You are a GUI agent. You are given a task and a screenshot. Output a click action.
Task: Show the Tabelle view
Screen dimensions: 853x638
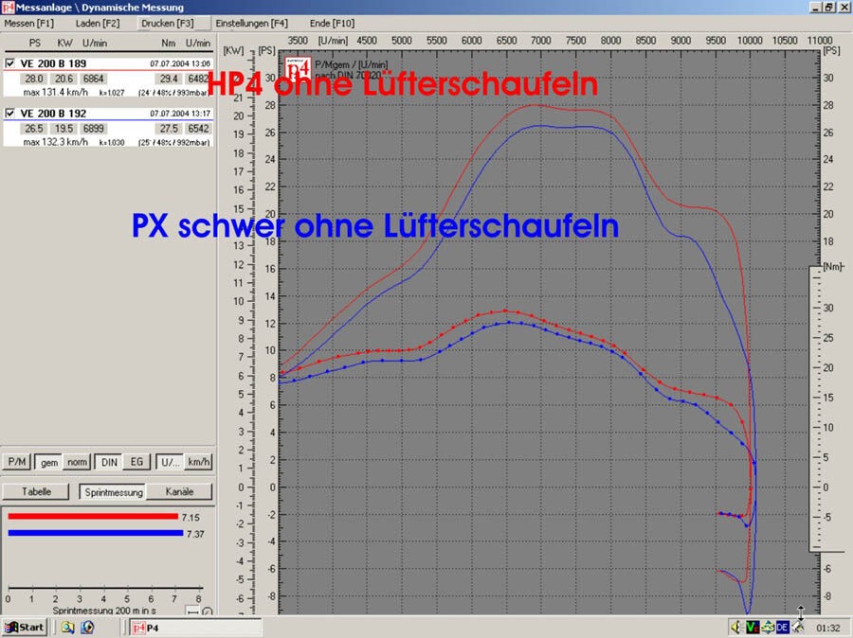coord(37,492)
